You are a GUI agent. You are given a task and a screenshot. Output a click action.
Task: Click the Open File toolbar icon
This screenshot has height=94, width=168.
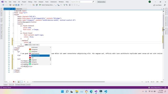point(14,5)
